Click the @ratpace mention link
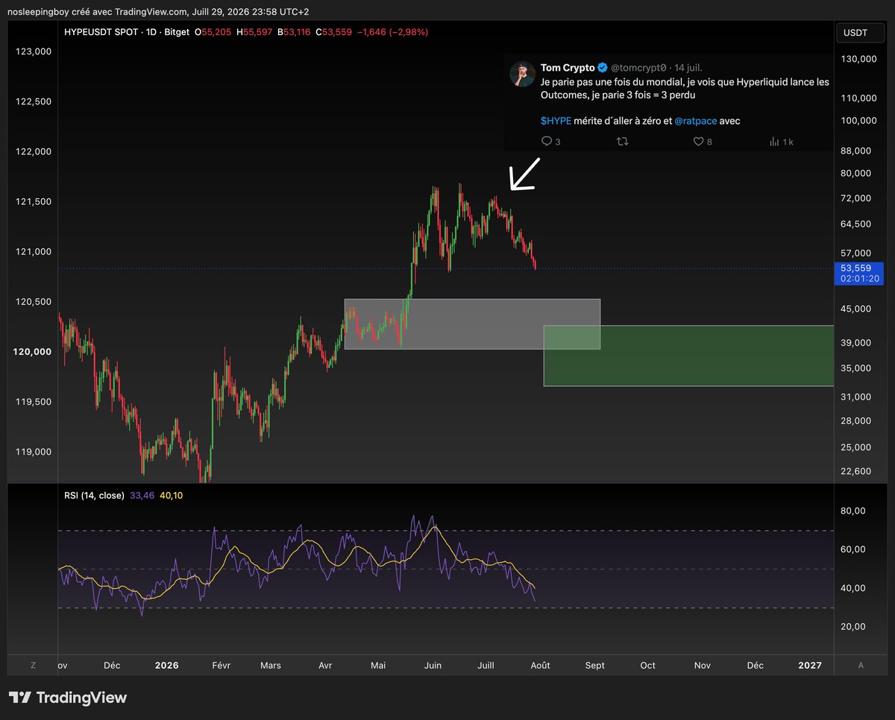This screenshot has width=895, height=720. (695, 121)
